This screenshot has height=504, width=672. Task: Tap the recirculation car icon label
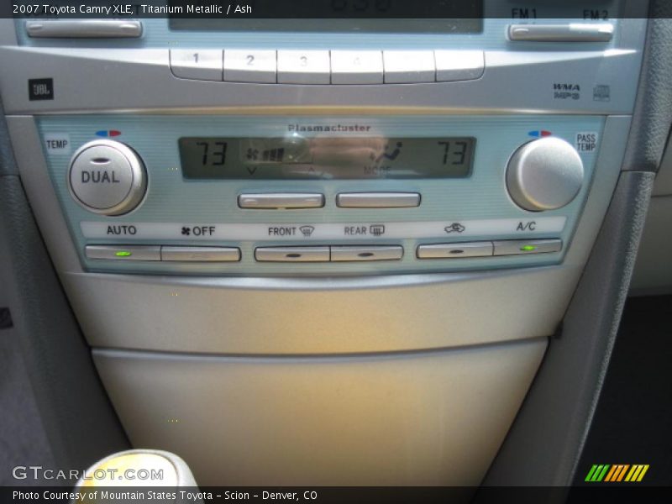[x=454, y=228]
